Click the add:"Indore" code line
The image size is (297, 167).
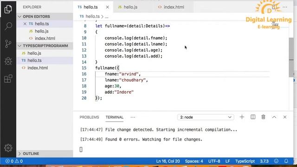(119, 92)
